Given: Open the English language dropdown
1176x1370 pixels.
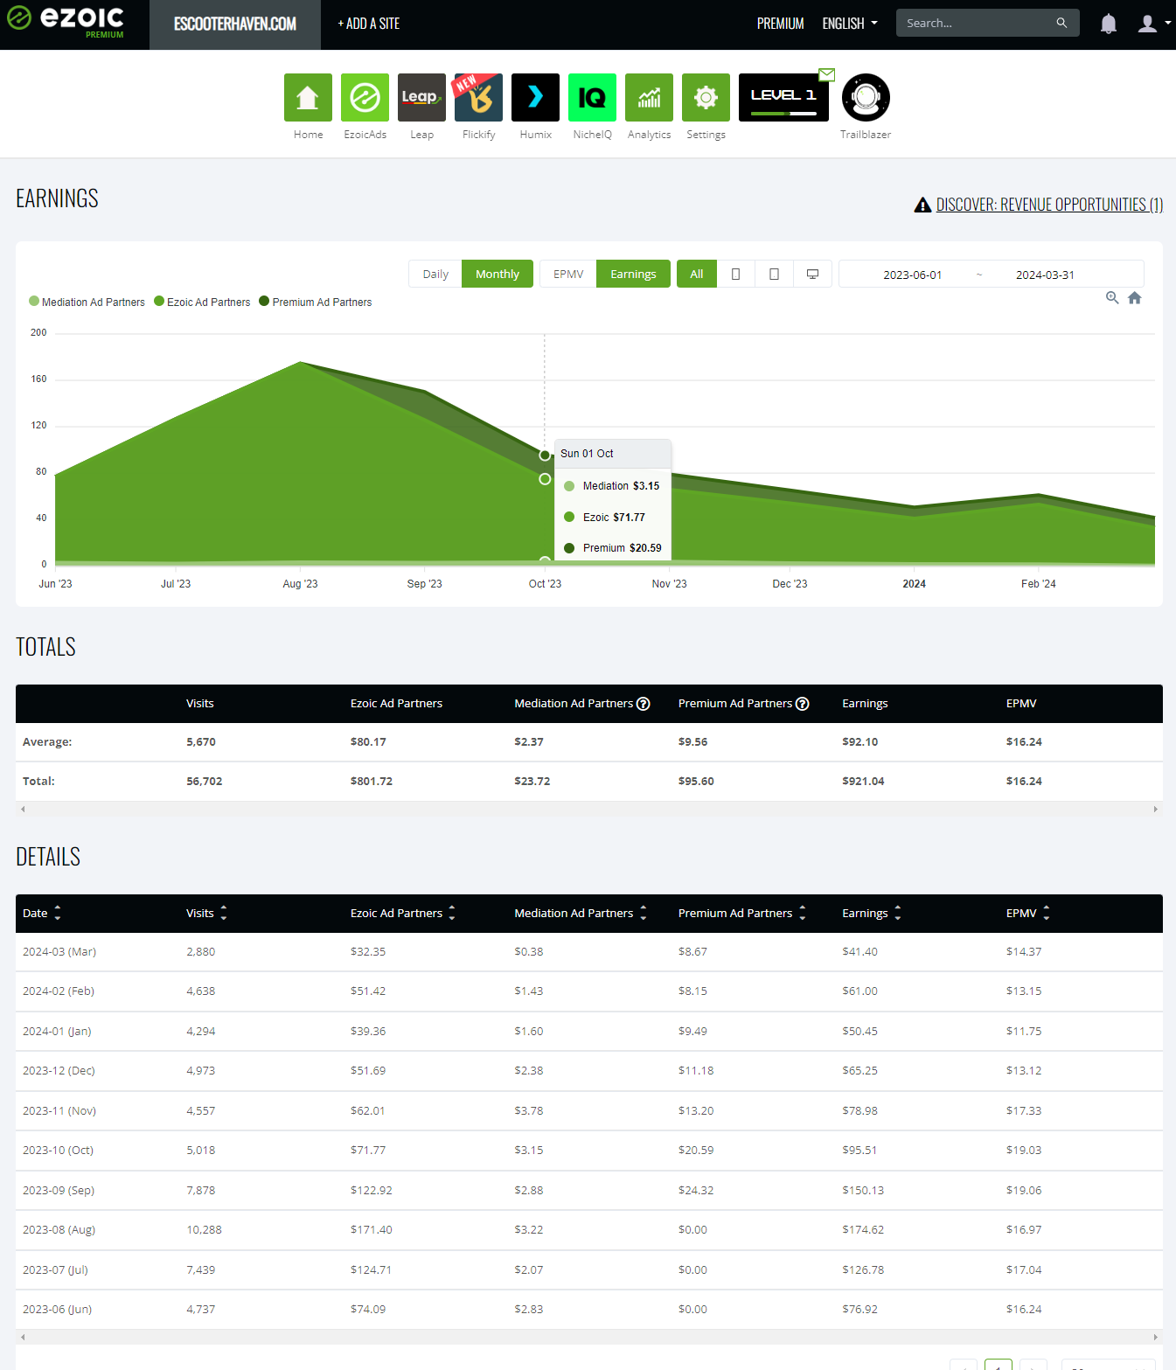Looking at the screenshot, I should click(849, 24).
